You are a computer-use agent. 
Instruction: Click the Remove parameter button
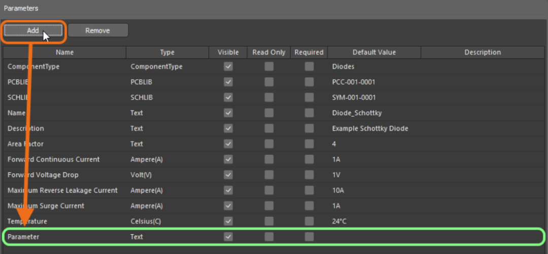pyautogui.click(x=98, y=30)
